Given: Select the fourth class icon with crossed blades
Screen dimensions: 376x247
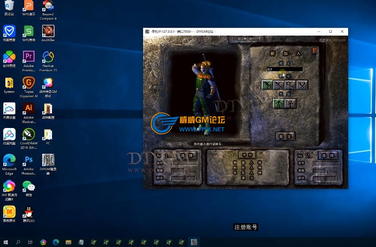Looking at the screenshot, I should (x=302, y=85).
